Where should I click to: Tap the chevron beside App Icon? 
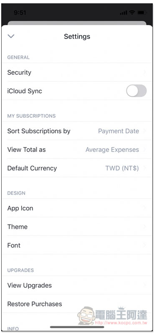(x=145, y=208)
